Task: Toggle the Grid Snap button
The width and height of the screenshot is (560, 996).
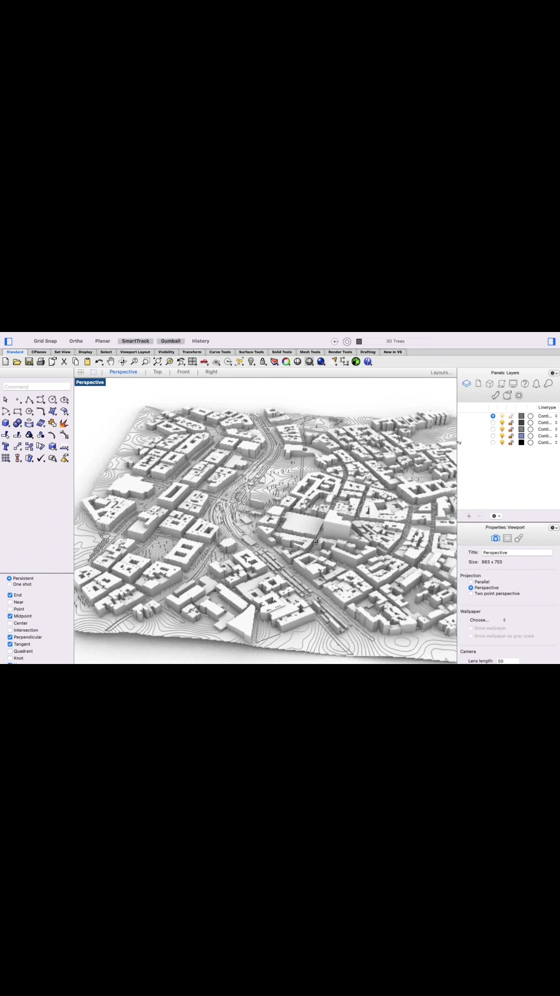Action: coord(45,341)
